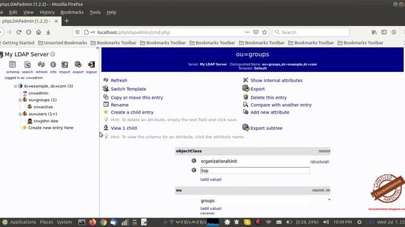Open the schema viewer icon
This screenshot has width=405, height=227.
(13, 64)
